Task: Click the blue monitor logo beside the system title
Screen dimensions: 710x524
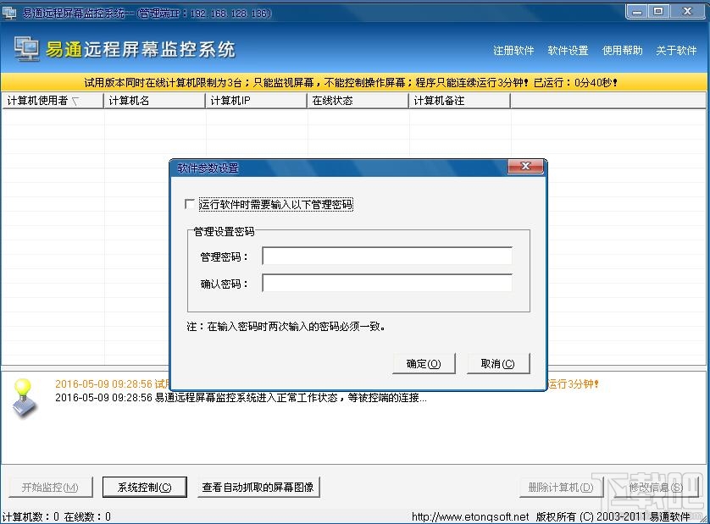Action: 26,49
